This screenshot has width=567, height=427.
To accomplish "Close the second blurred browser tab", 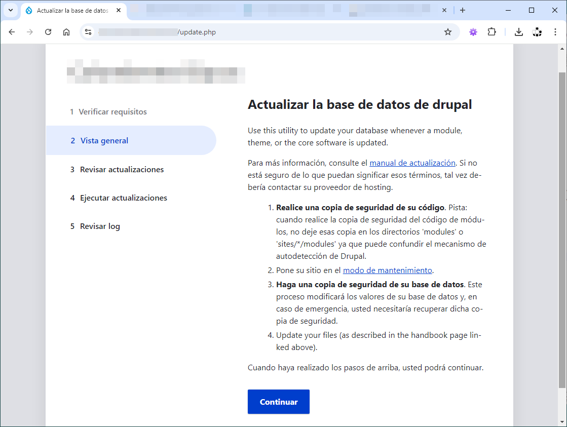I will [x=444, y=11].
